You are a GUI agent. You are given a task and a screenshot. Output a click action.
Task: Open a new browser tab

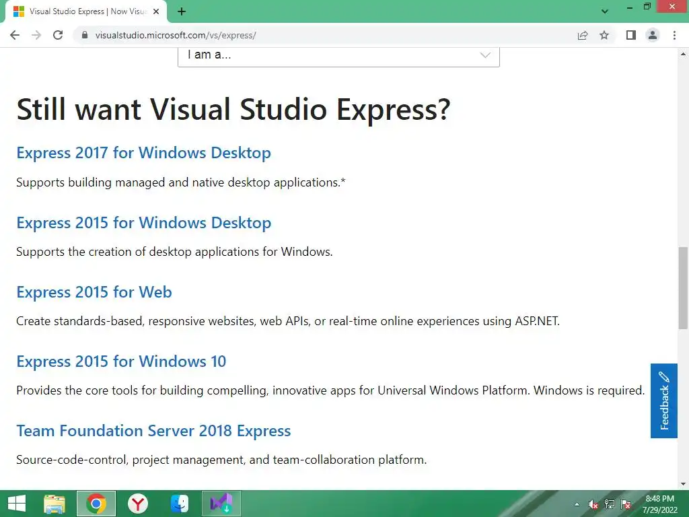tap(182, 11)
